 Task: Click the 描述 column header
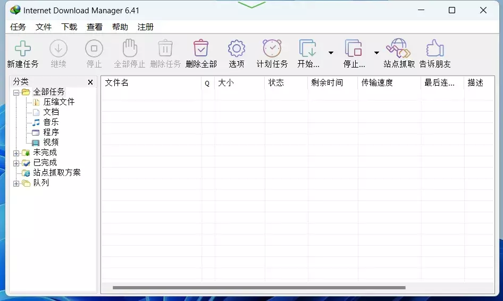point(479,83)
